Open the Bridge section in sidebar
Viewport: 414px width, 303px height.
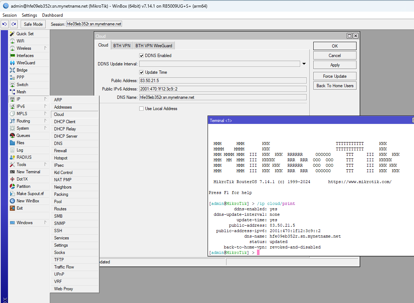(22, 70)
